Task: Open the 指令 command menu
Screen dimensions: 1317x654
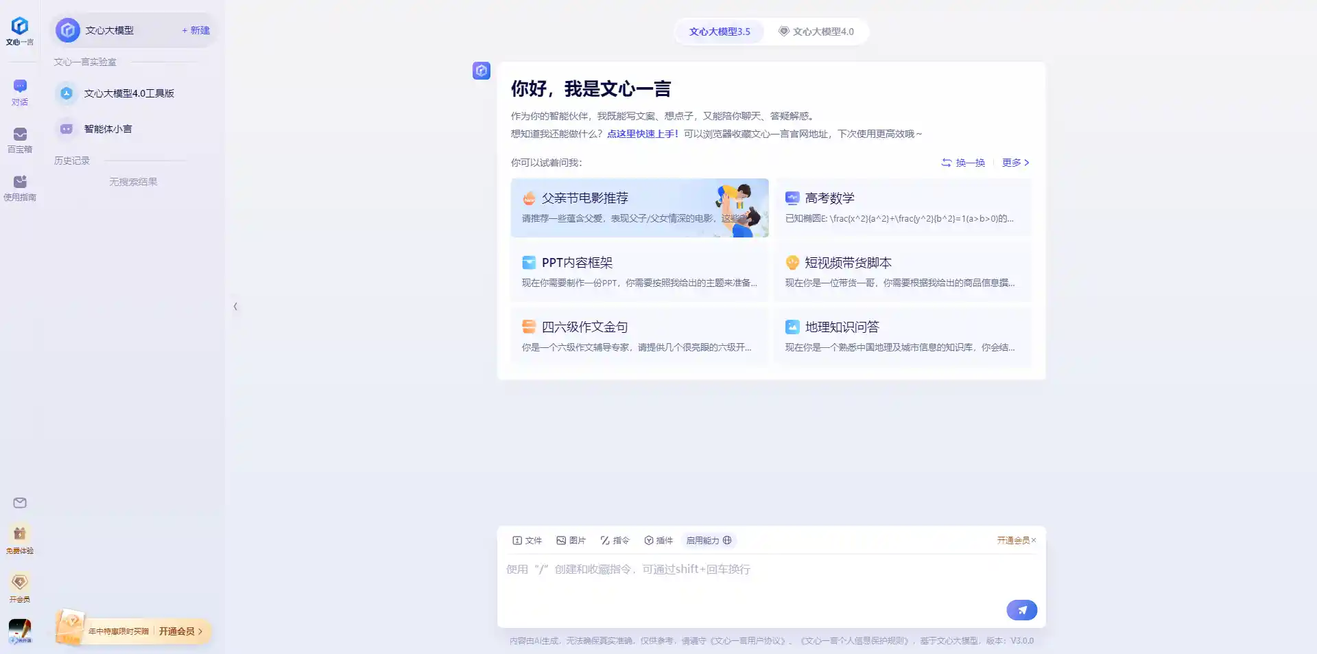Action: click(615, 541)
